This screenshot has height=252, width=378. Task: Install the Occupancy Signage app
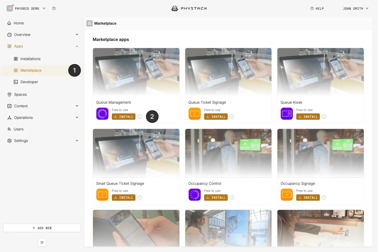coord(308,197)
